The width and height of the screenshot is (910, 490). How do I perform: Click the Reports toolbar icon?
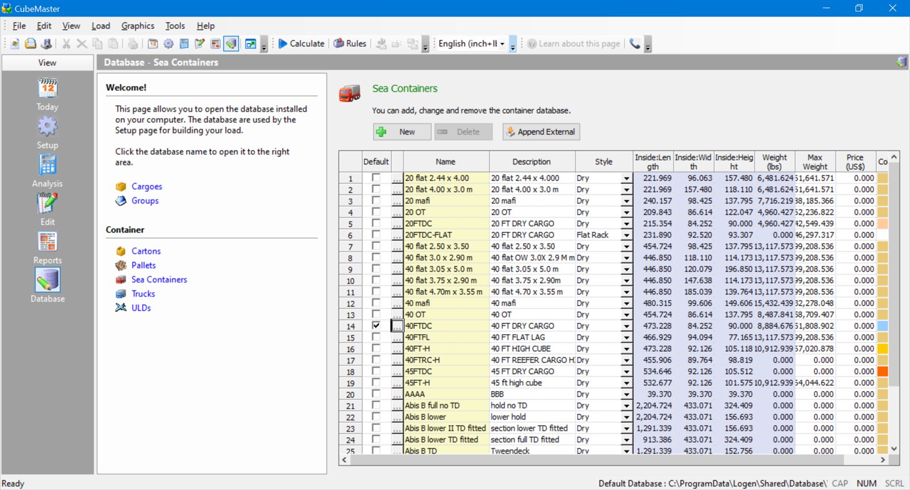click(x=216, y=44)
